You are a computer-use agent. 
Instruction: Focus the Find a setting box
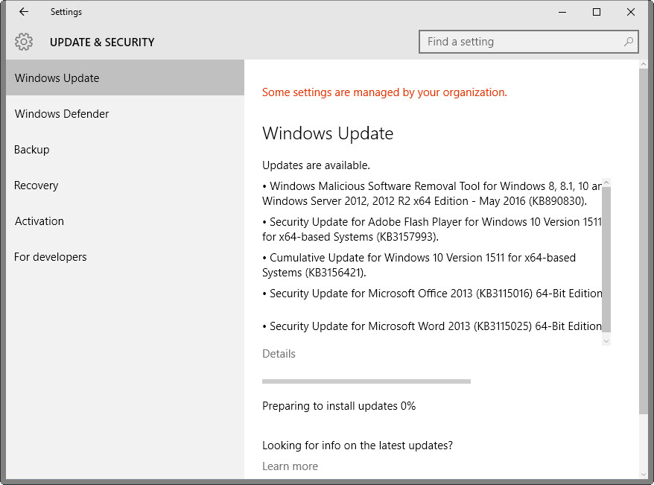coord(528,42)
